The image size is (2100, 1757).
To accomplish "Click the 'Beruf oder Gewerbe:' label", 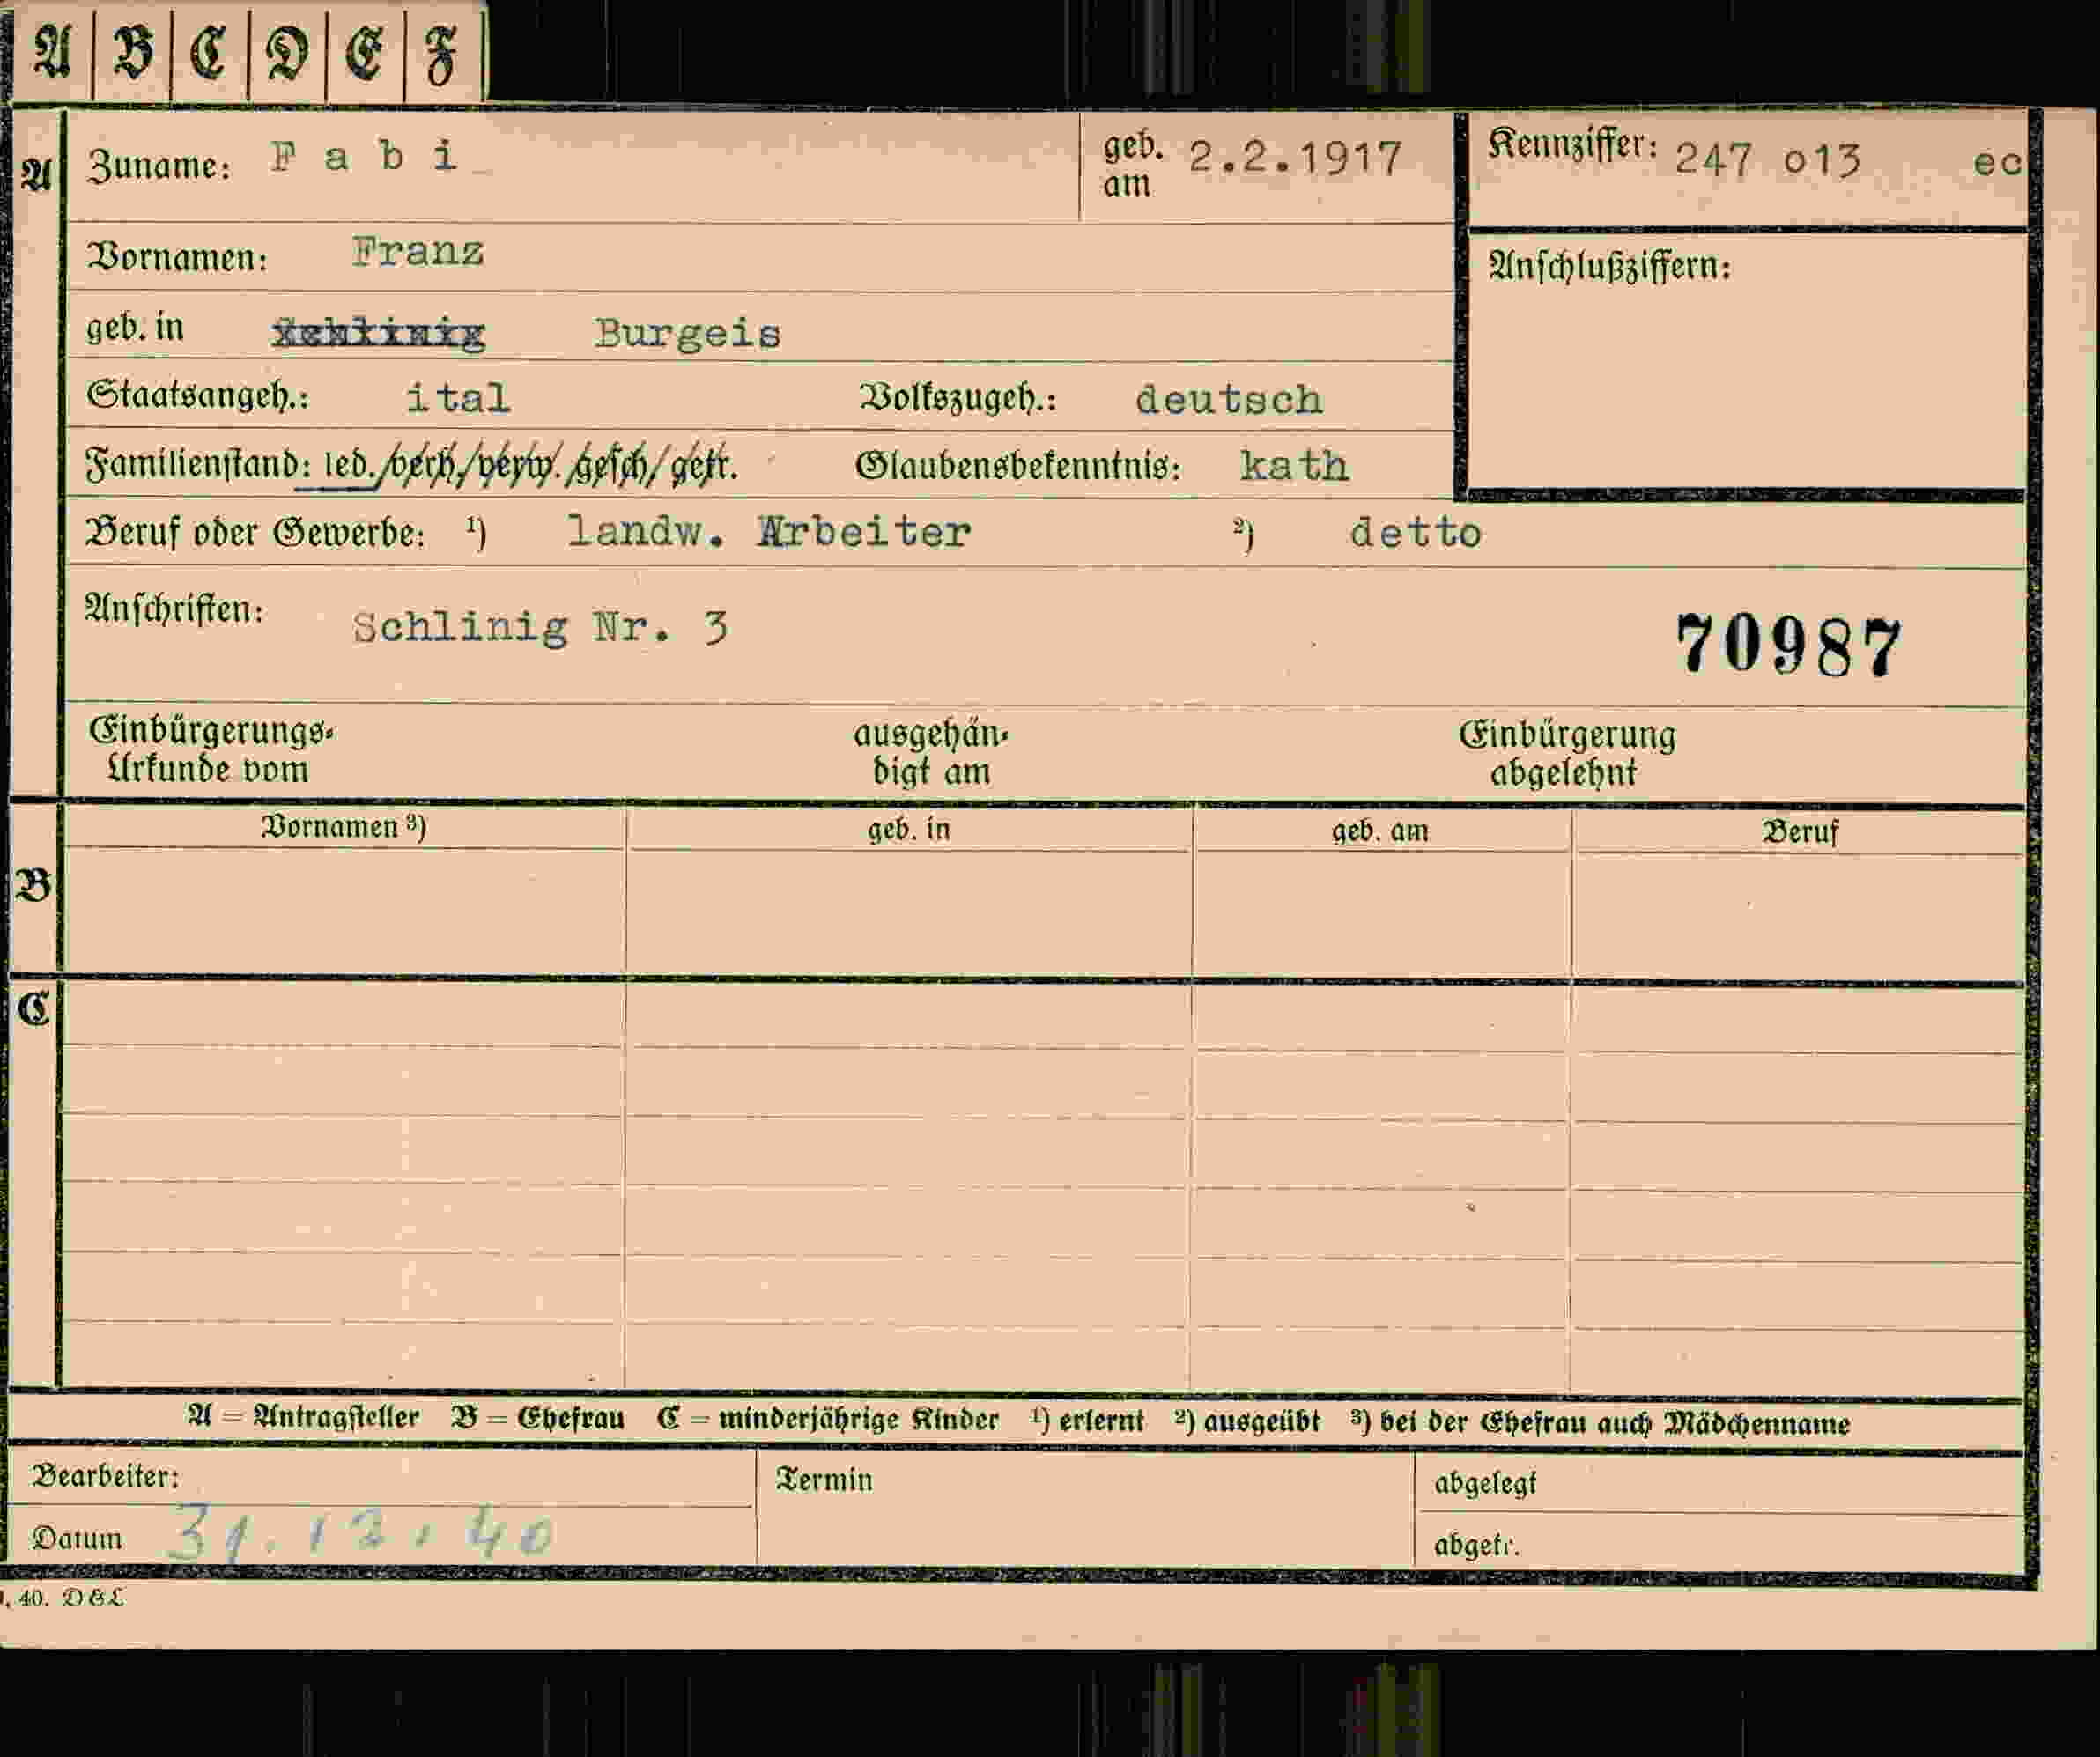I will point(255,533).
